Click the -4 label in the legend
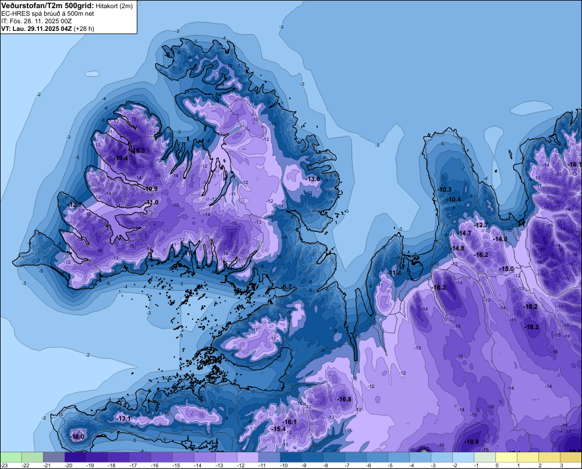Screen dimensions: 582x469 click(x=413, y=466)
